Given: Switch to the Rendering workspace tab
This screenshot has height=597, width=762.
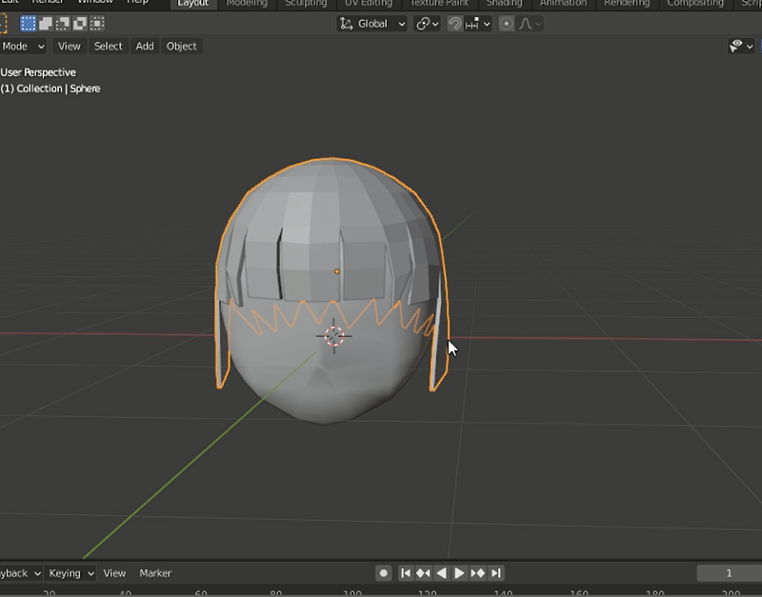Looking at the screenshot, I should 627,4.
